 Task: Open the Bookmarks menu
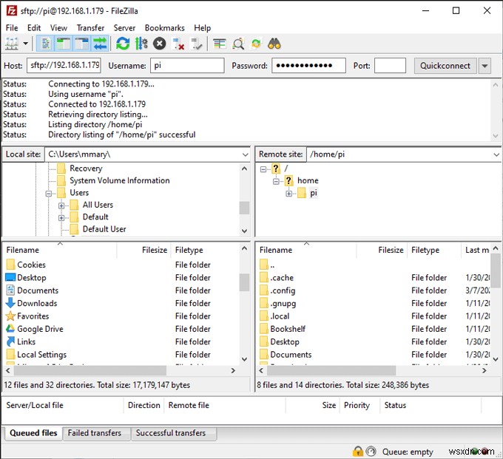164,28
